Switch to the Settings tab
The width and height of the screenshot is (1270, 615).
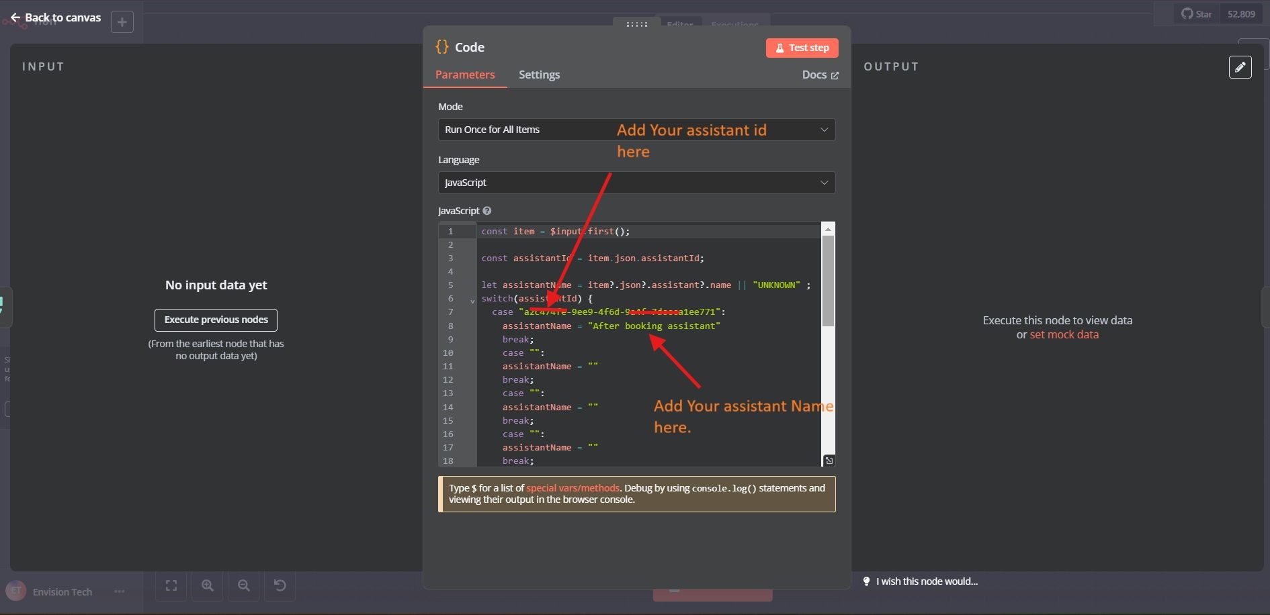(x=539, y=75)
